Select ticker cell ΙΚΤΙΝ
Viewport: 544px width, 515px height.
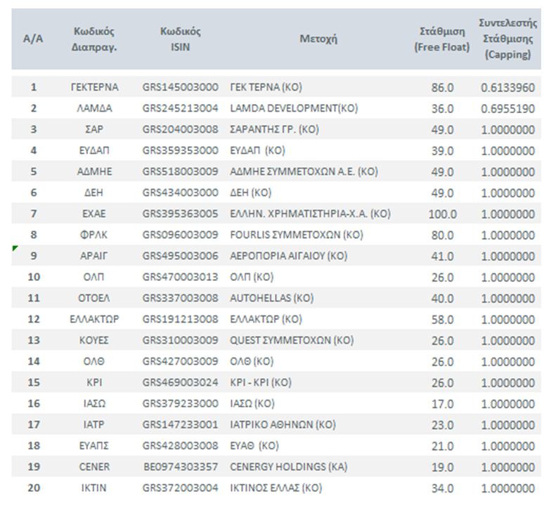[94, 488]
